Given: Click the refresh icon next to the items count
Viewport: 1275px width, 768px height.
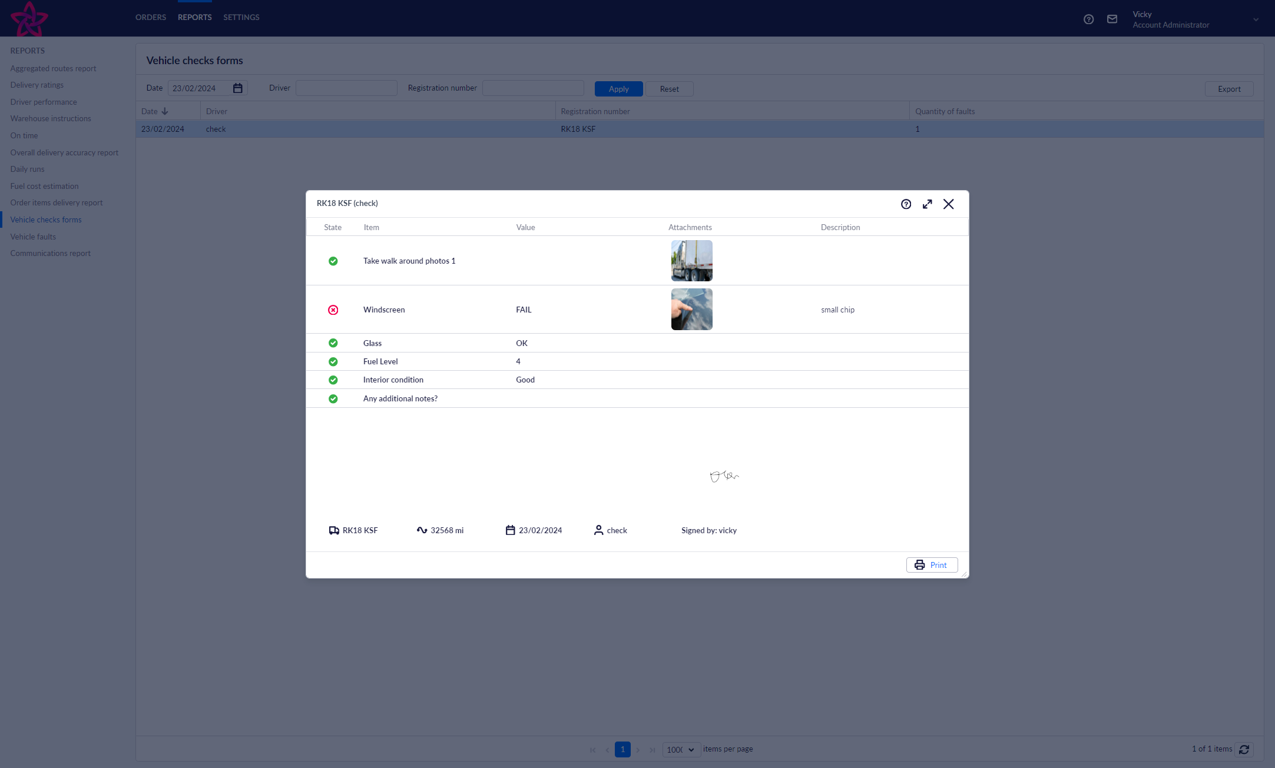Looking at the screenshot, I should coord(1244,749).
